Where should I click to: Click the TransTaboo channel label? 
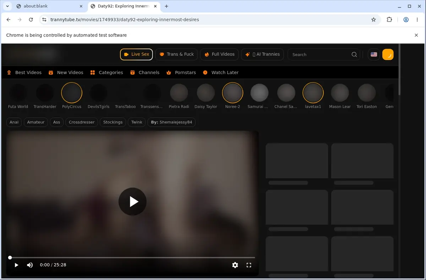point(125,107)
